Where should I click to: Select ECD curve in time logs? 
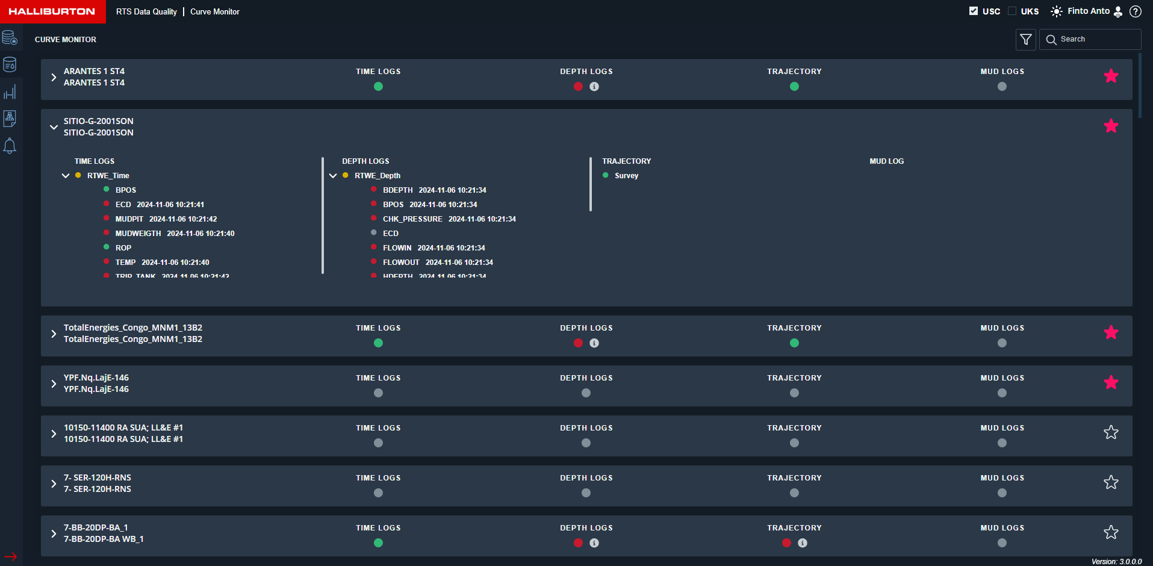click(123, 205)
